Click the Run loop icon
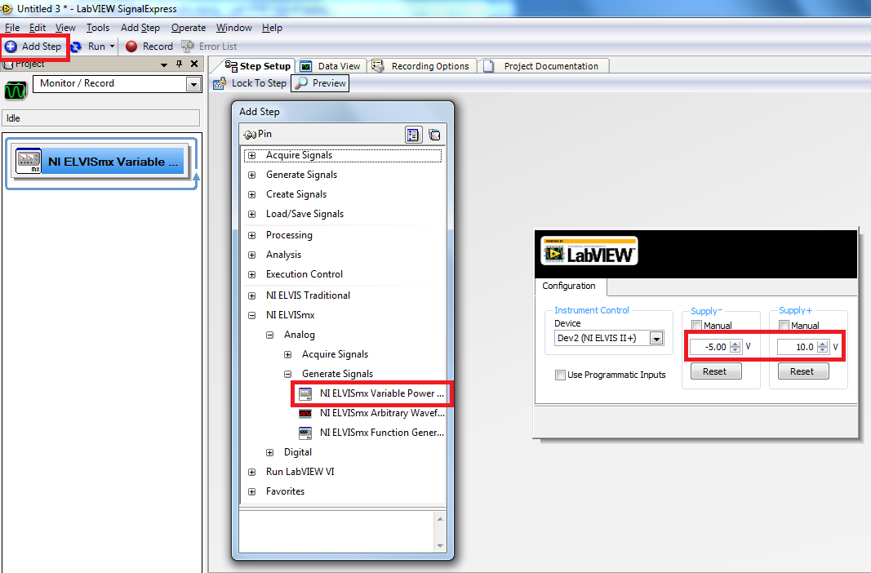 tap(76, 47)
